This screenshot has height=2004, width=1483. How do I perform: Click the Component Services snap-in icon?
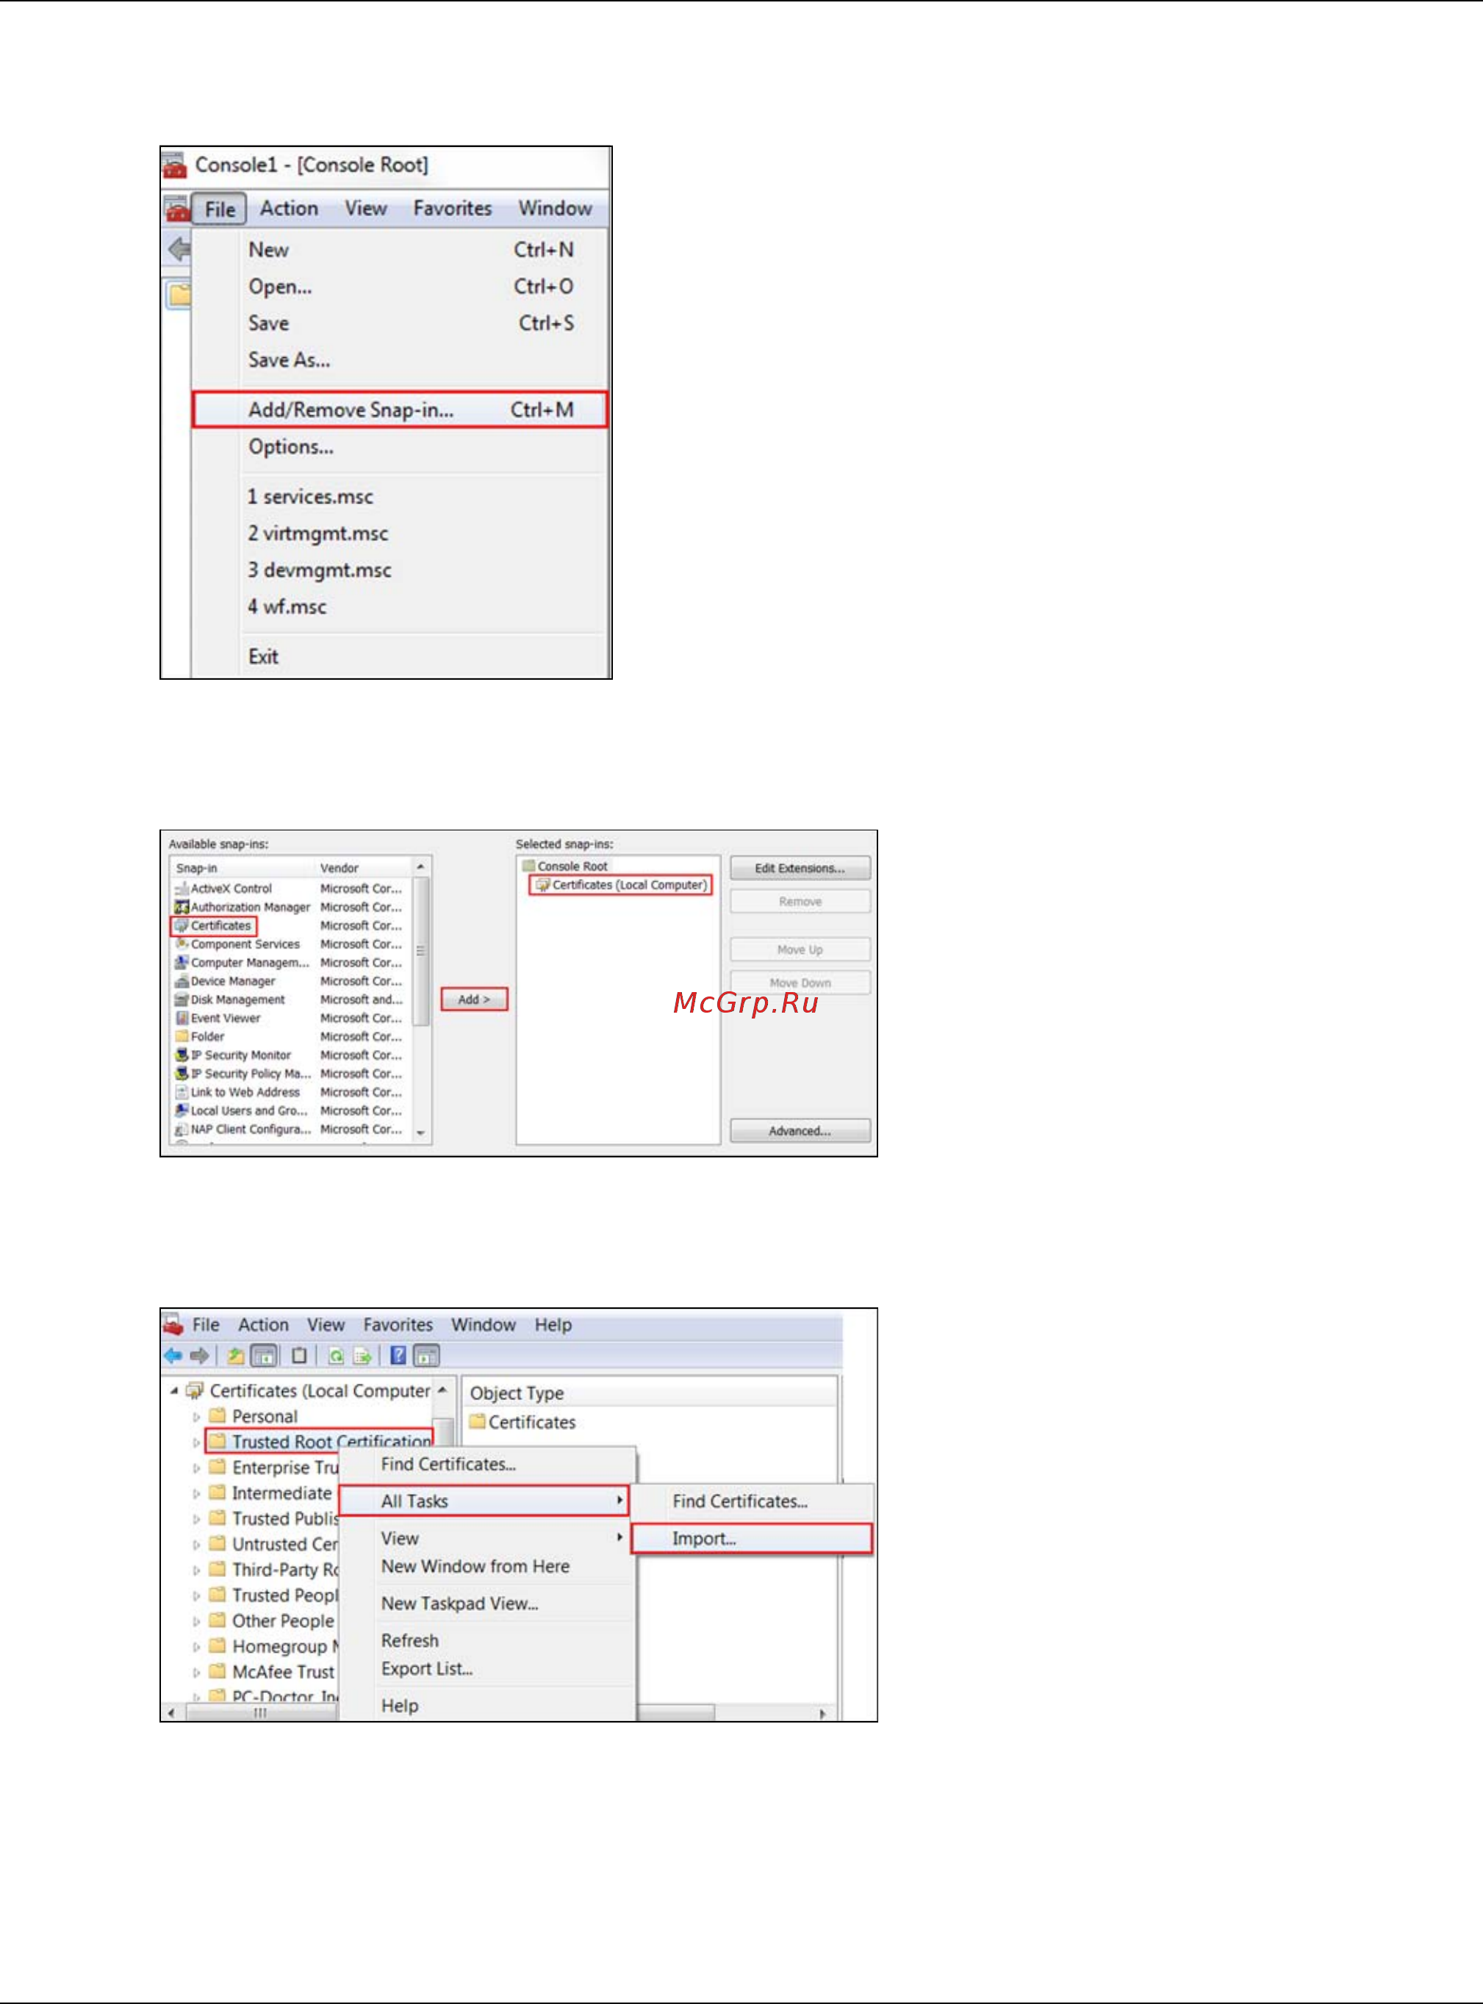(x=182, y=944)
